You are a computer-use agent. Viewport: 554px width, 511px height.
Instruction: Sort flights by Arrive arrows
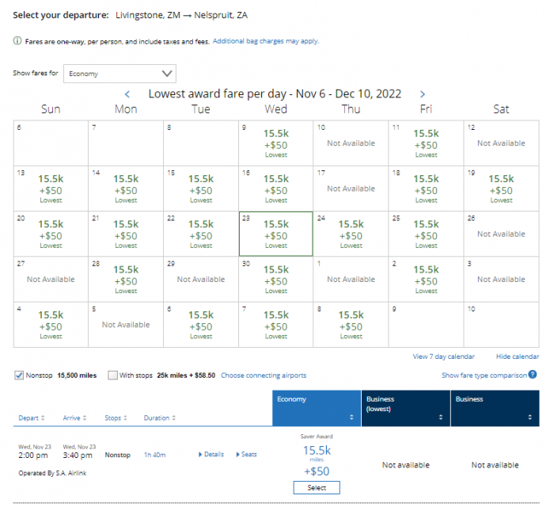click(85, 418)
